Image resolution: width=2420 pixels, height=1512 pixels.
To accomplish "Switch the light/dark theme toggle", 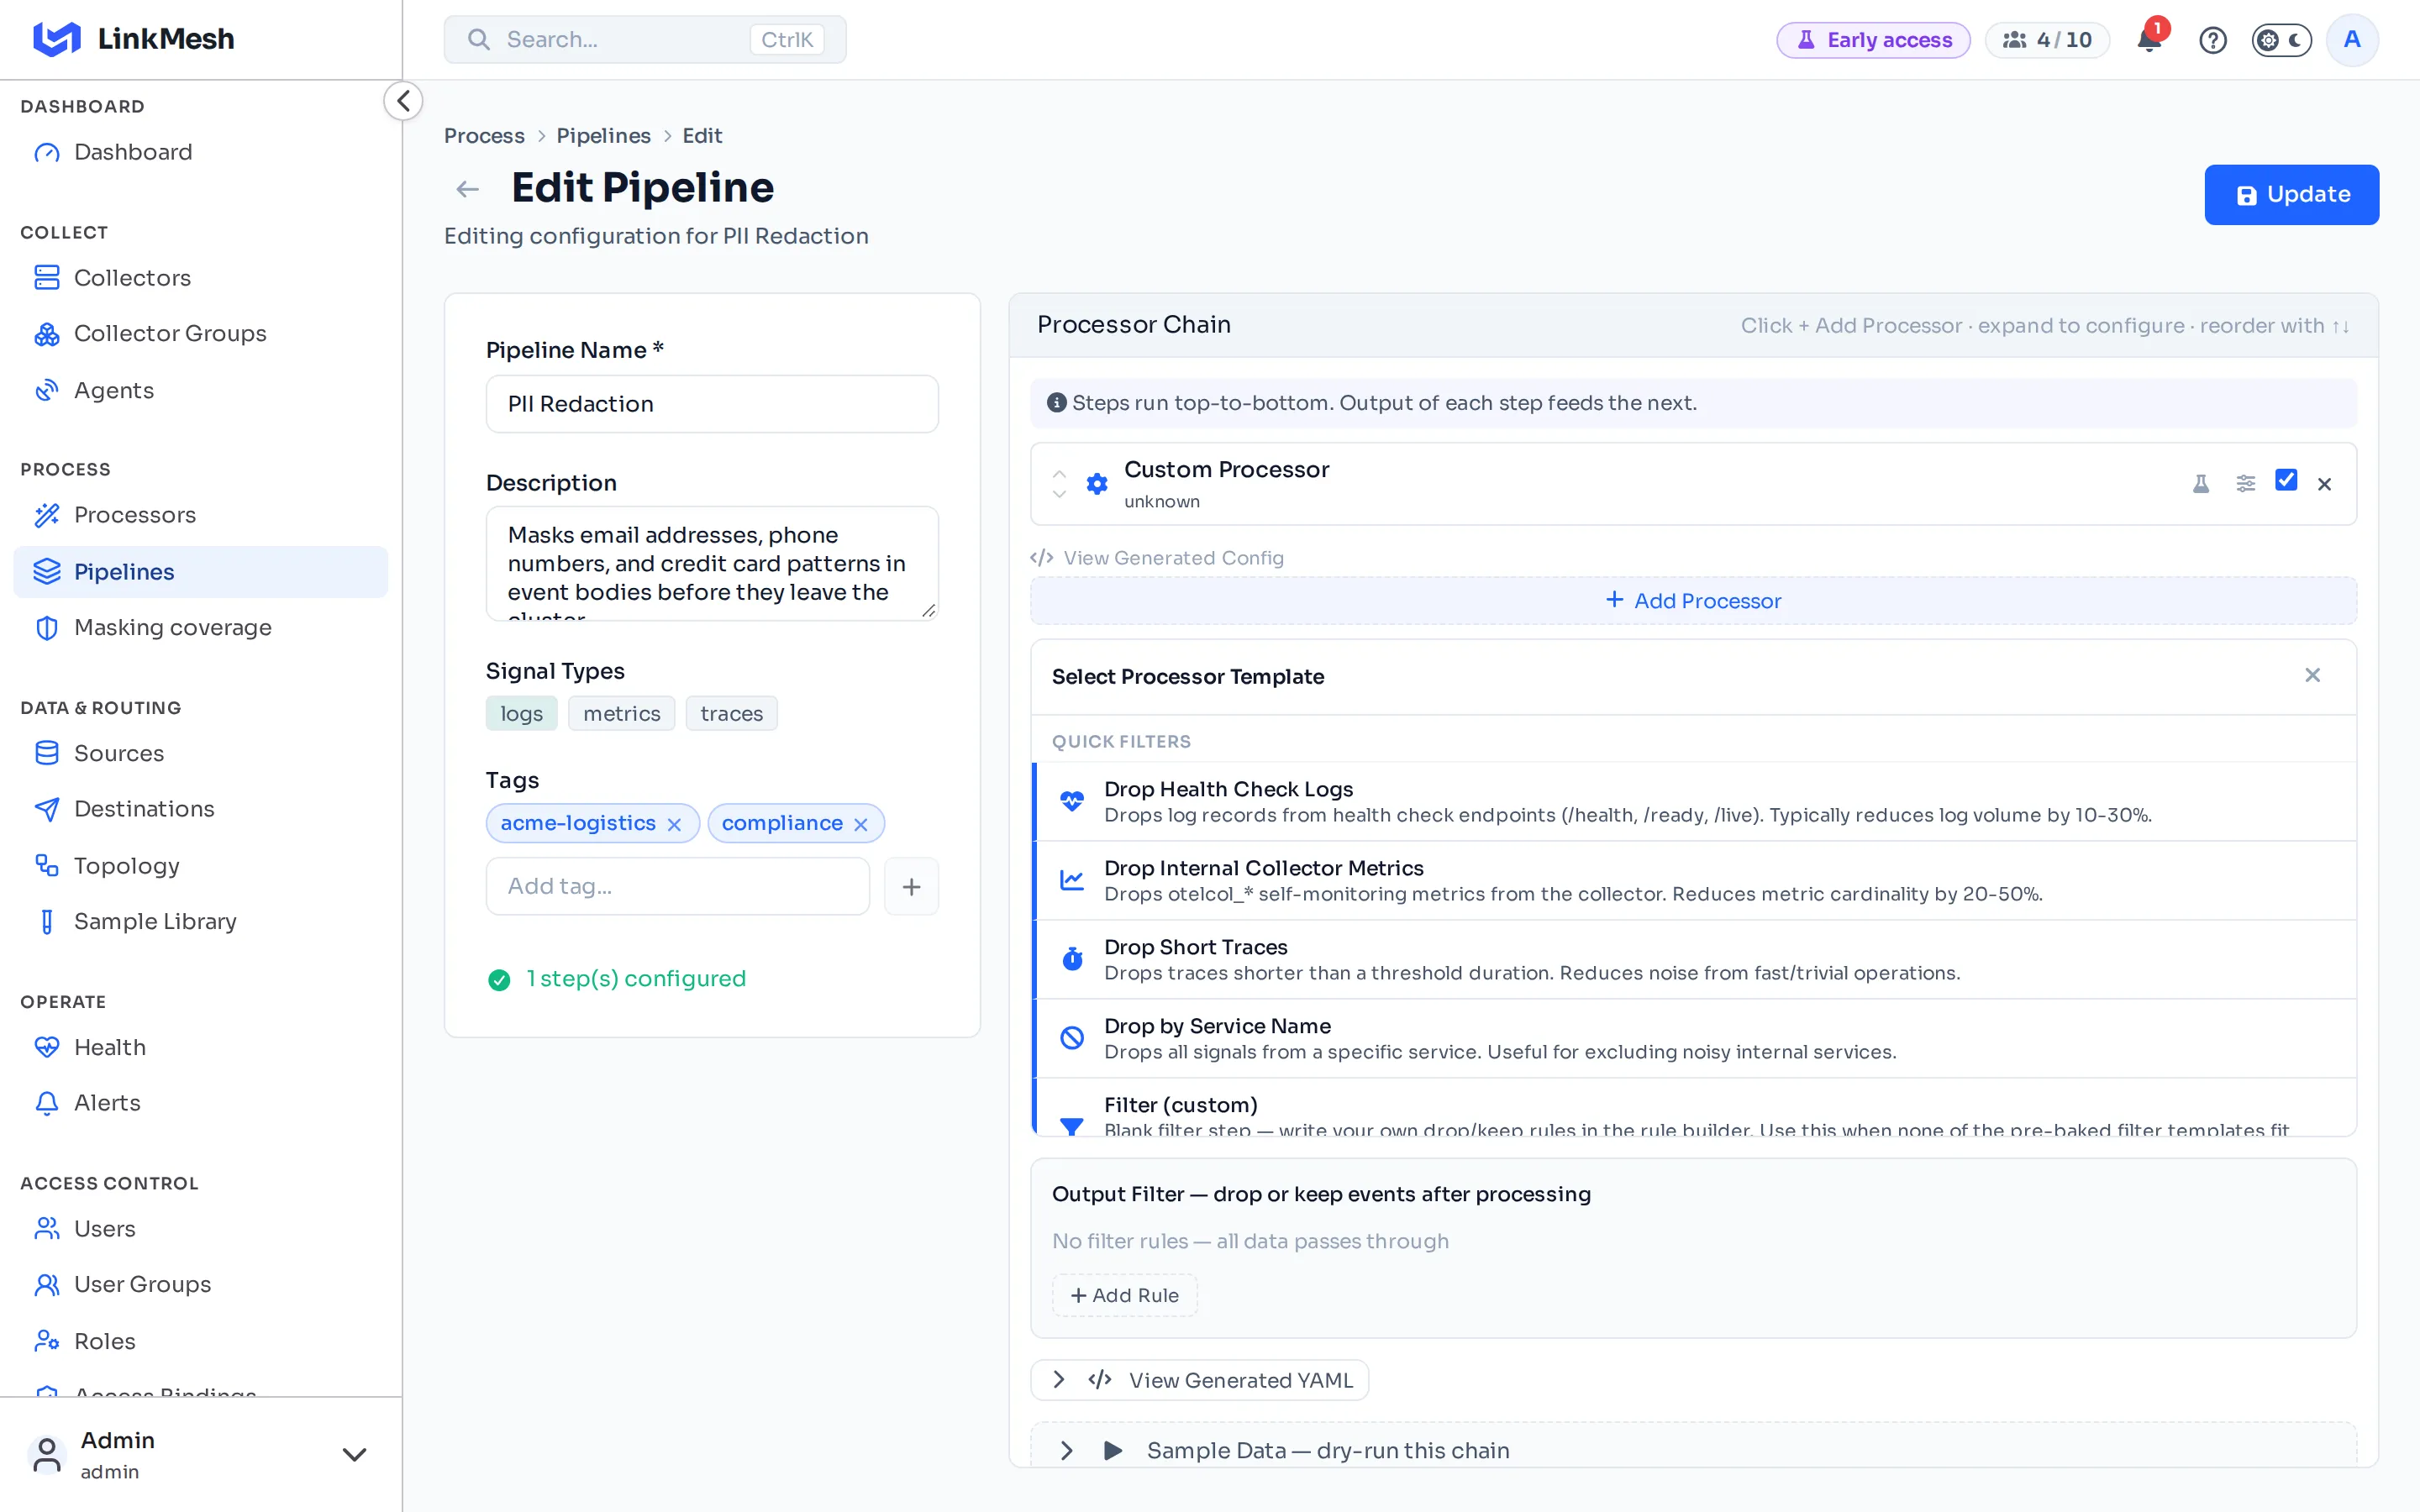I will (x=2281, y=40).
